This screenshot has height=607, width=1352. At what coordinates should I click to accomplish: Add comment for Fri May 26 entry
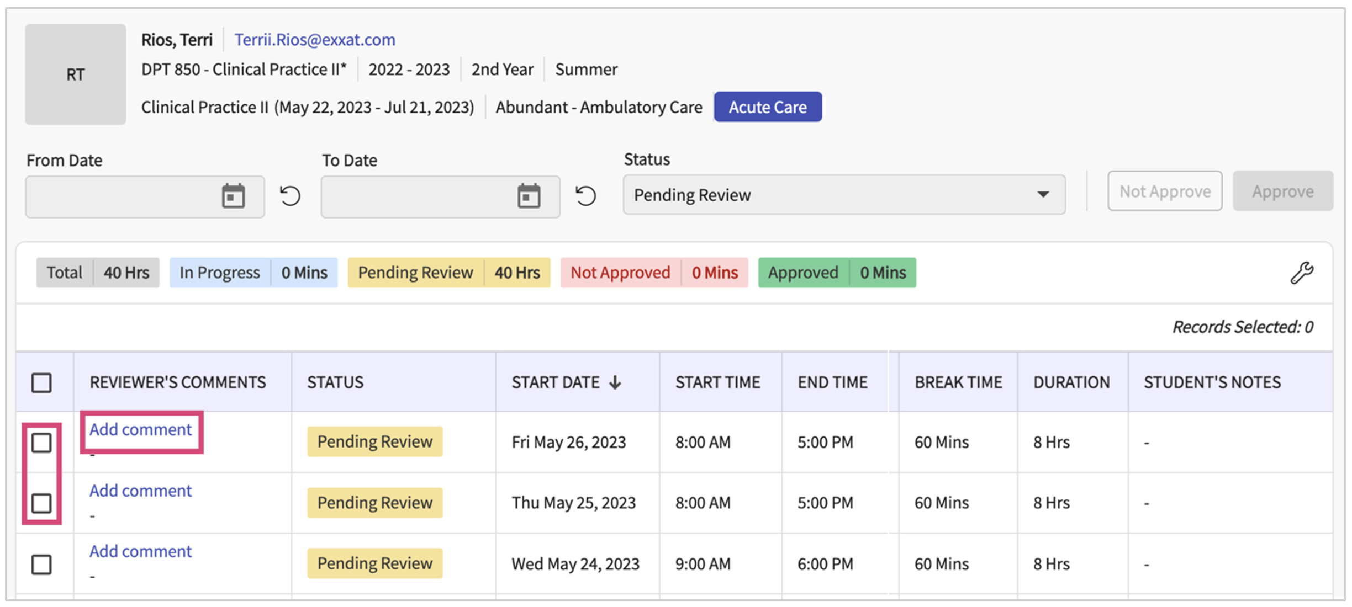tap(141, 430)
